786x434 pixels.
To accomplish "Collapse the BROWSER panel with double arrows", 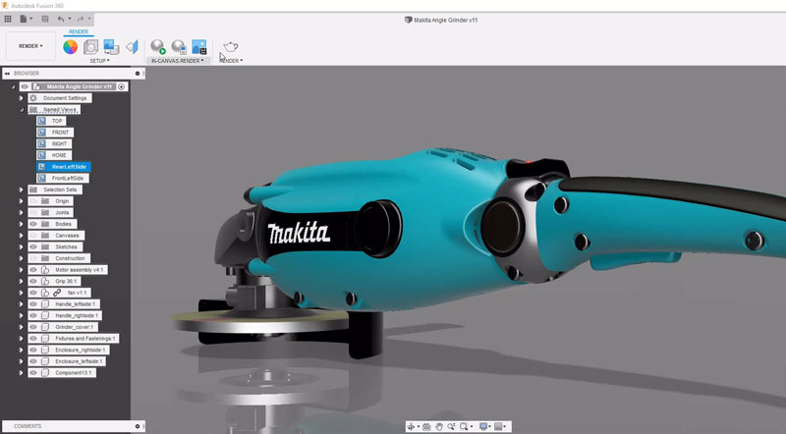I will point(7,74).
